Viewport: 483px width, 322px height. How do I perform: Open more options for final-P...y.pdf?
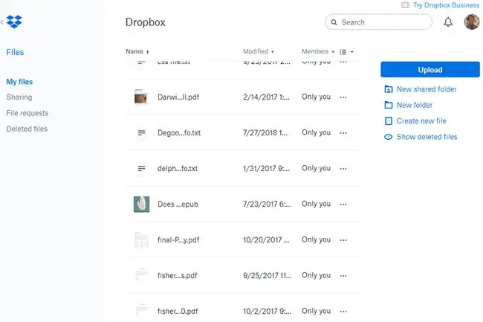pyautogui.click(x=343, y=240)
